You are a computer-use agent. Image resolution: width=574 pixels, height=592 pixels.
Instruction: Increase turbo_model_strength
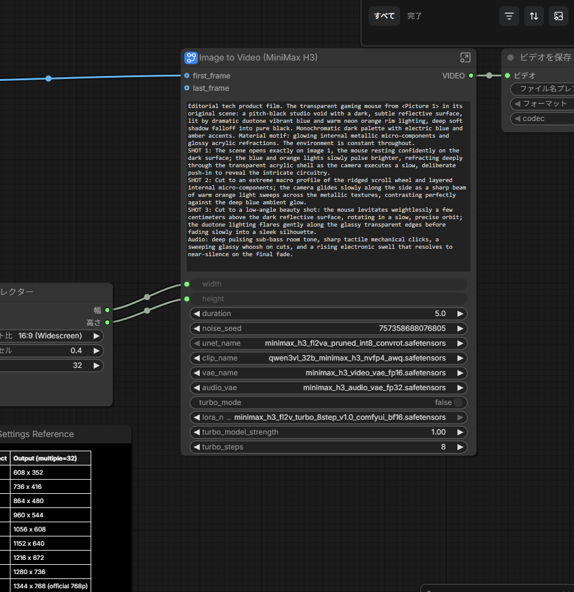pyautogui.click(x=460, y=432)
